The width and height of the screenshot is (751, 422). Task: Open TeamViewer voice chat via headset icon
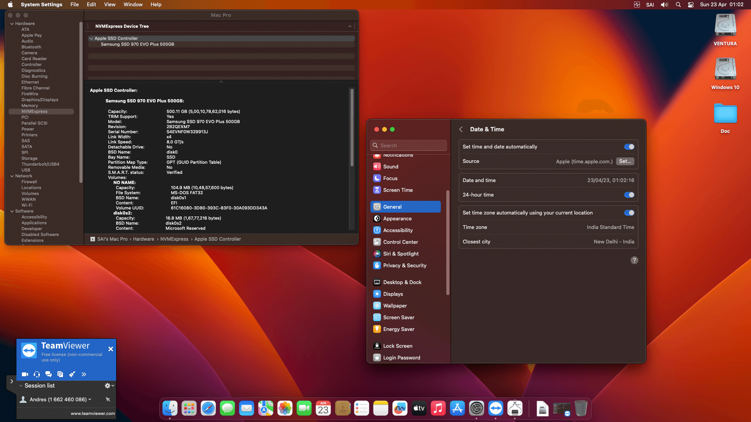point(37,374)
